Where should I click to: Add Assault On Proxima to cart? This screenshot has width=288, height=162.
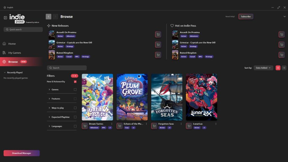point(158,34)
